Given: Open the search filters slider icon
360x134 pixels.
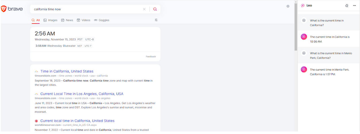Looking at the screenshot, I should [156, 20].
